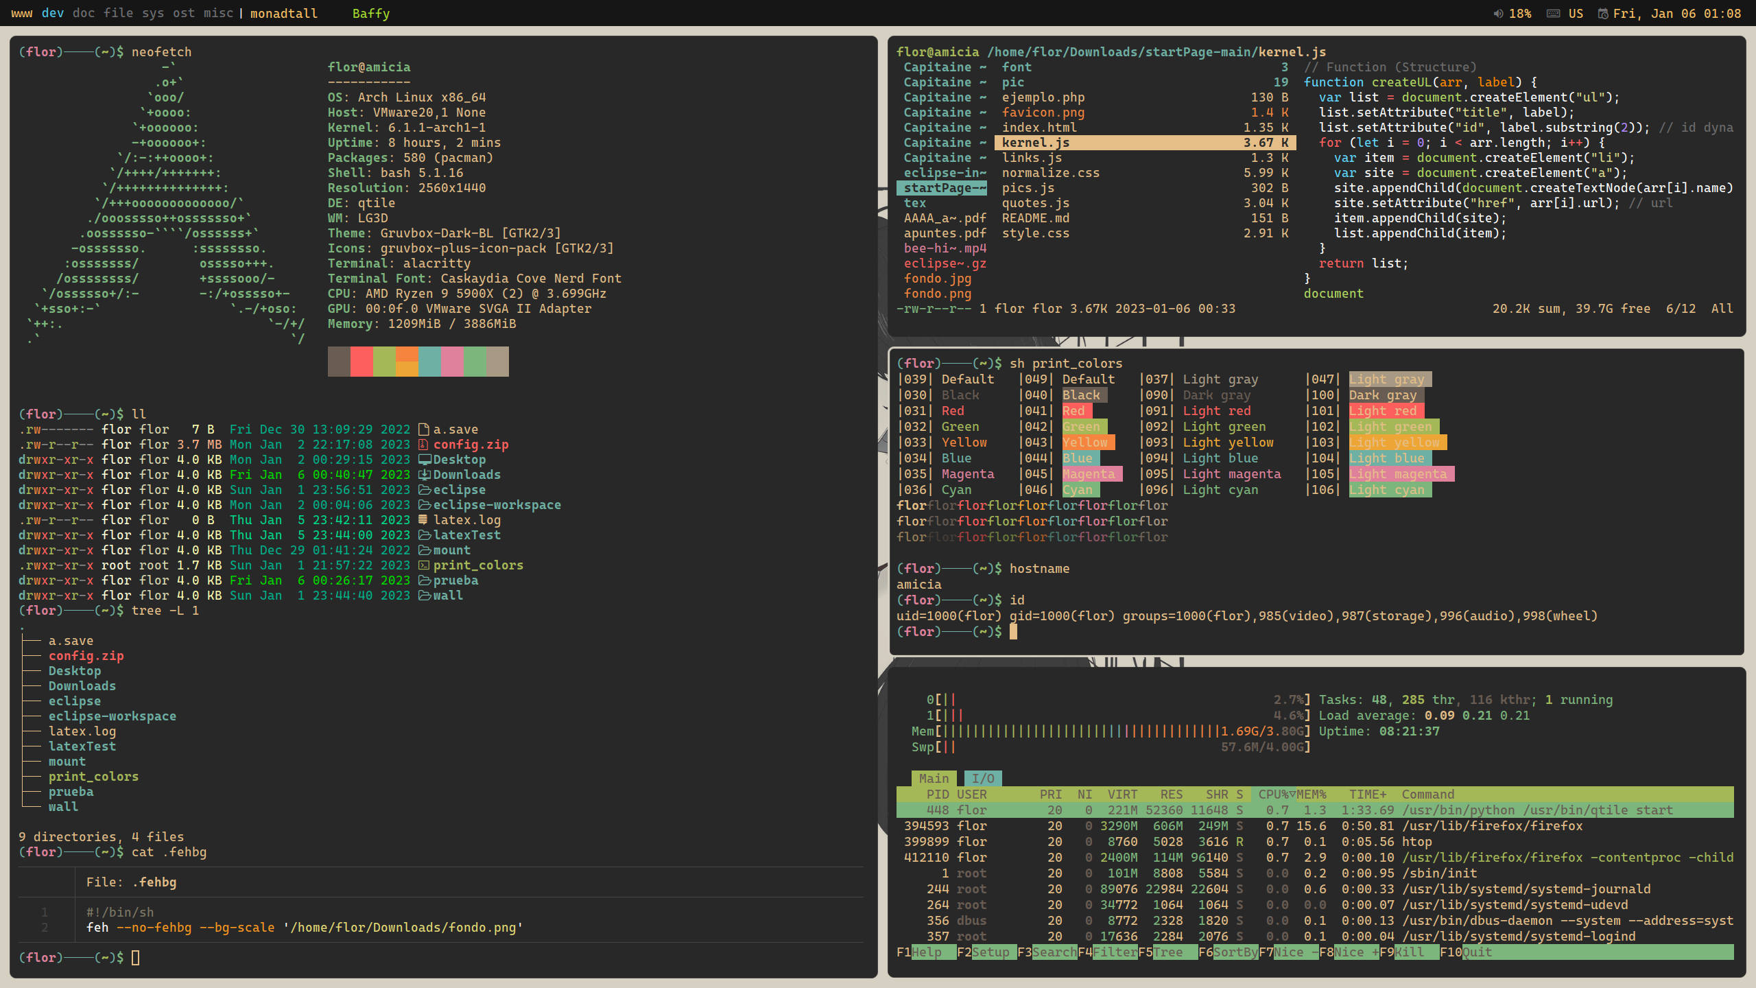Click F2 Setup in htop footer
The height and width of the screenshot is (988, 1756).
[986, 952]
